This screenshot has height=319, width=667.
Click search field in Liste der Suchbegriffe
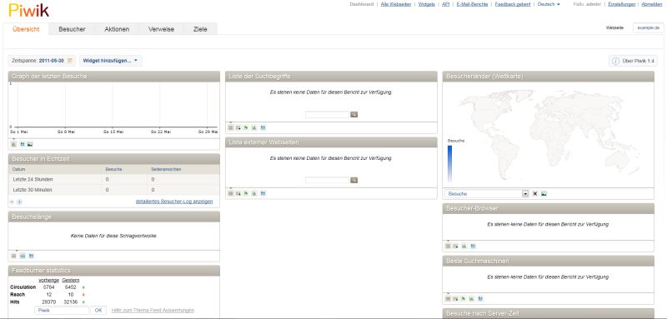pos(328,115)
